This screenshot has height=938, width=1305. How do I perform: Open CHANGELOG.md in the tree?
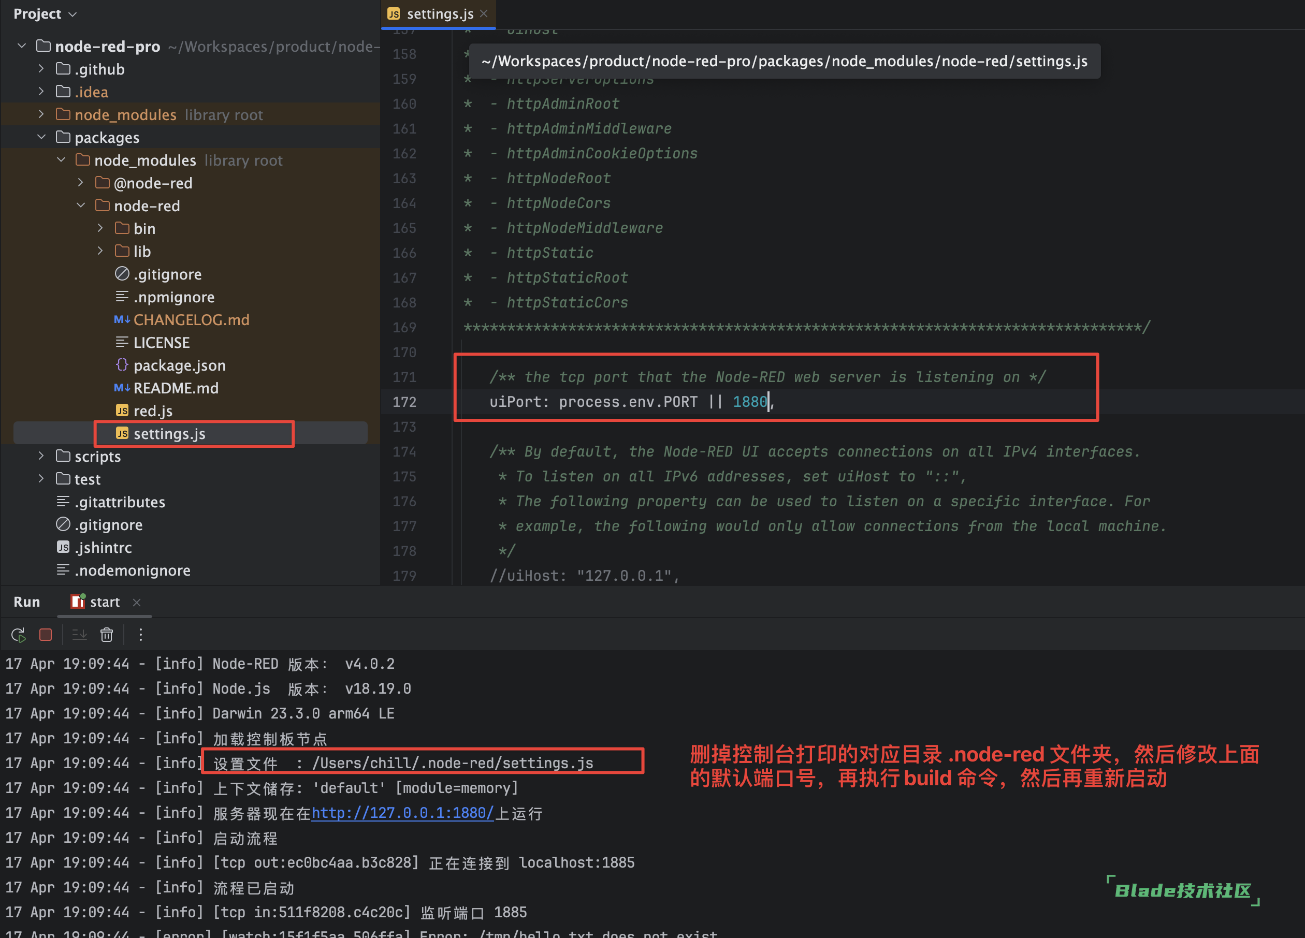pyautogui.click(x=191, y=320)
